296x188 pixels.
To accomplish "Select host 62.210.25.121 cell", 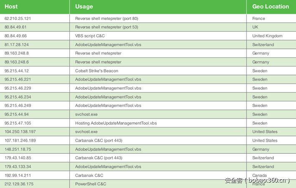I will click(x=18, y=18).
